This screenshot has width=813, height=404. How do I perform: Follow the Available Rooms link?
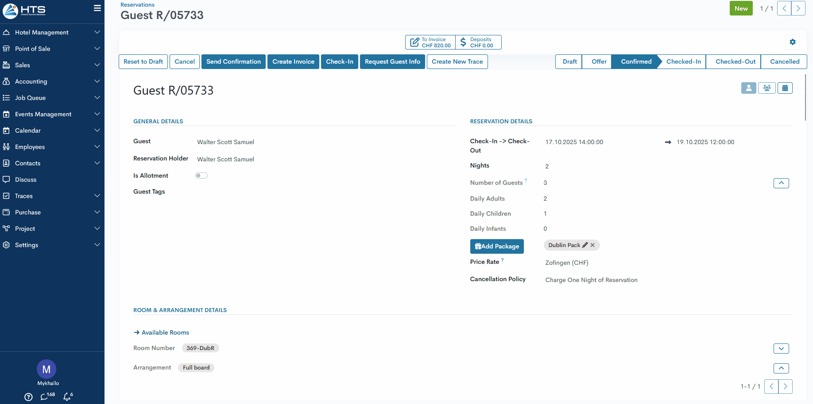(x=165, y=332)
